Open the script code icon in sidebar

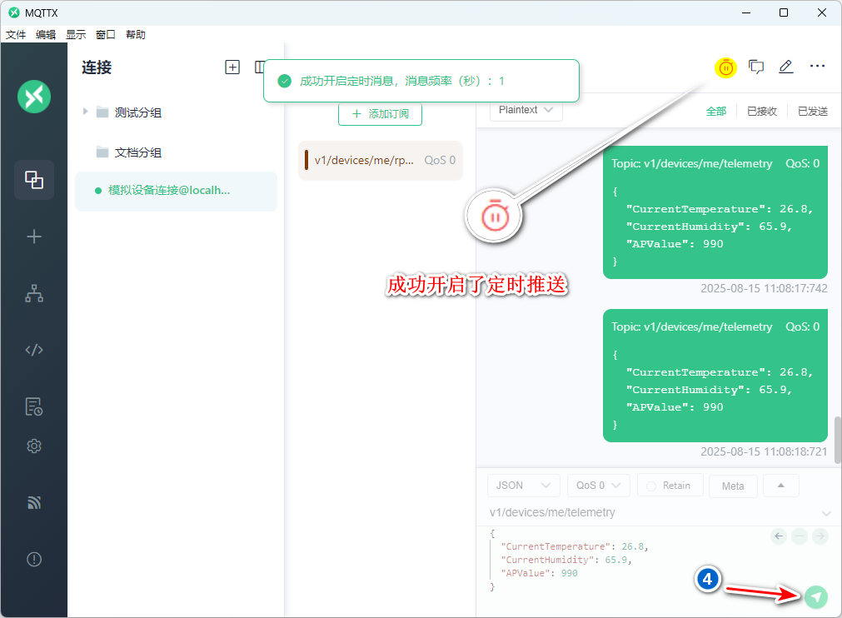tap(34, 350)
